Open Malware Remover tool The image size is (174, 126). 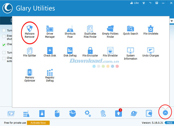tap(30, 32)
